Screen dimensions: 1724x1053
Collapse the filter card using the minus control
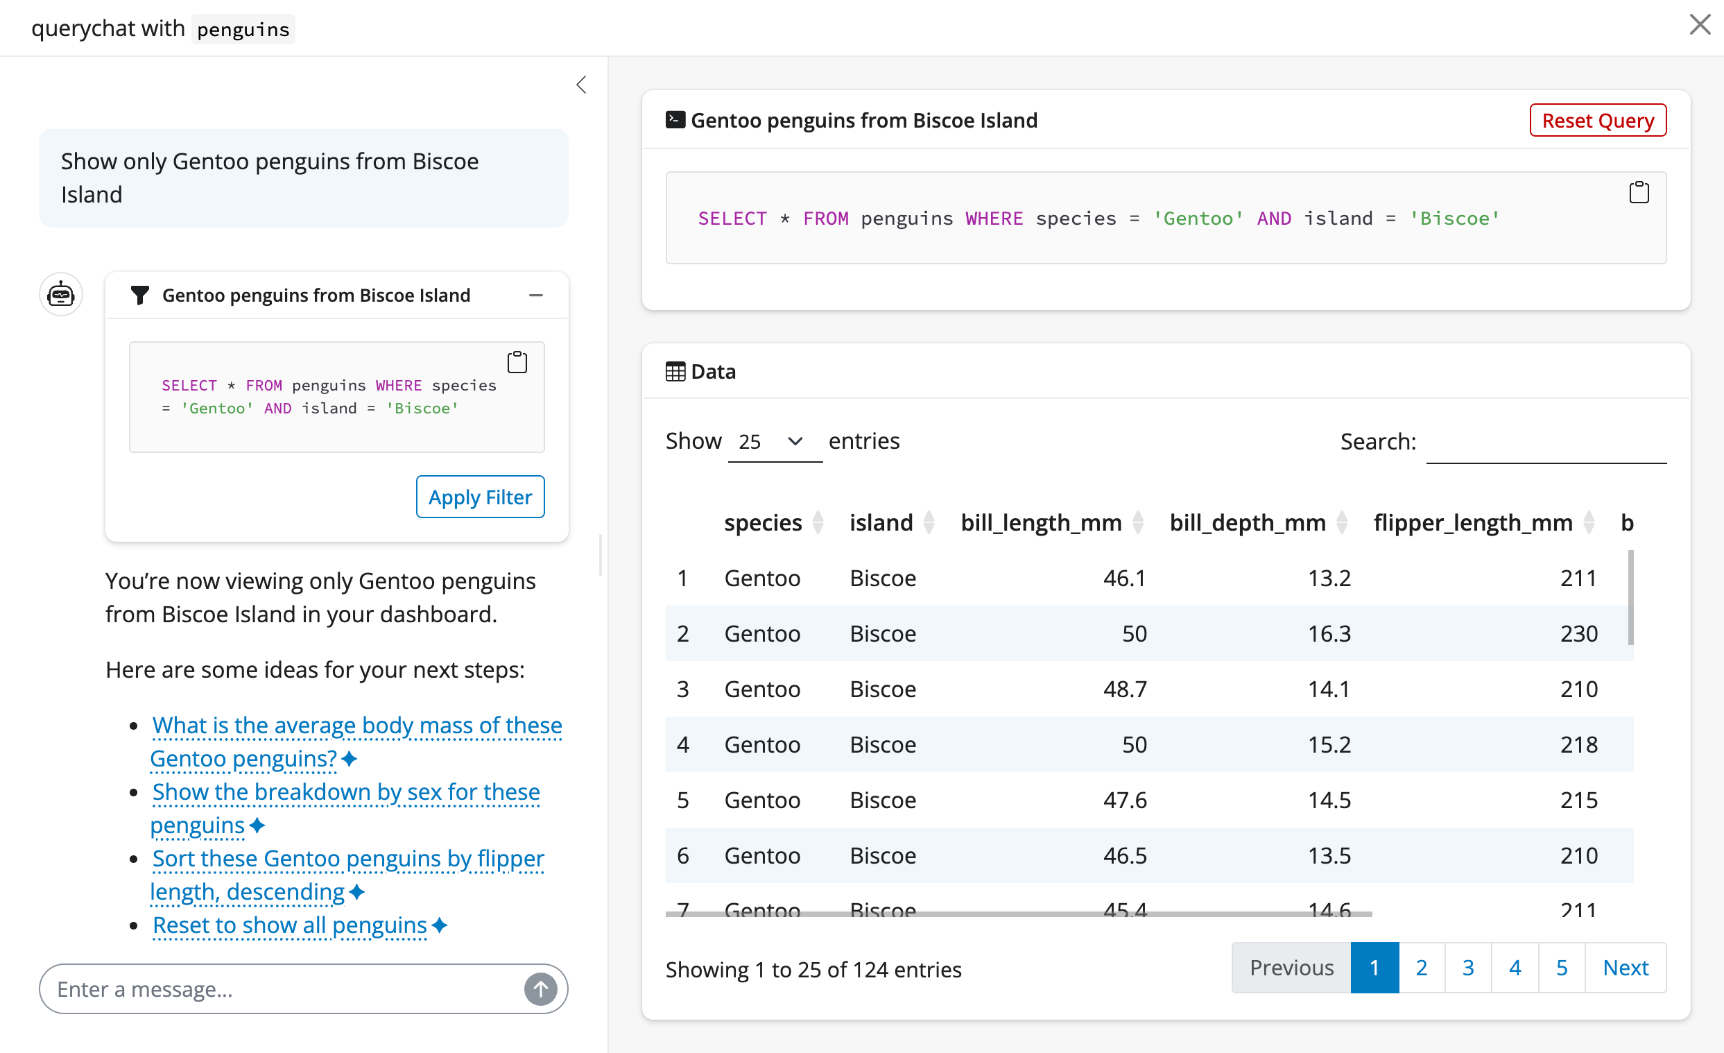536,295
